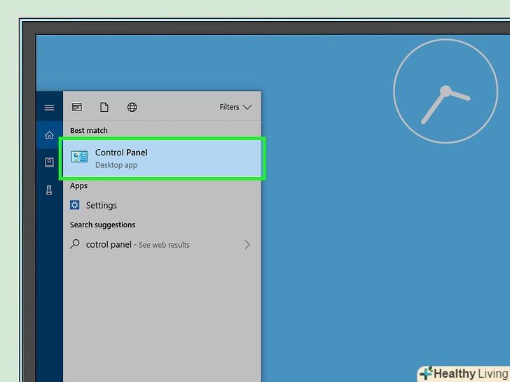The width and height of the screenshot is (510, 382).
Task: Click the Control Panel app icon
Action: 79,157
